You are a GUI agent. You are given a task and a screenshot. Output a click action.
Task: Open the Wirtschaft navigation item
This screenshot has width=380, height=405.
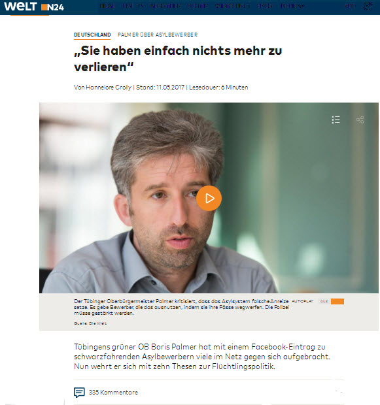(x=232, y=6)
